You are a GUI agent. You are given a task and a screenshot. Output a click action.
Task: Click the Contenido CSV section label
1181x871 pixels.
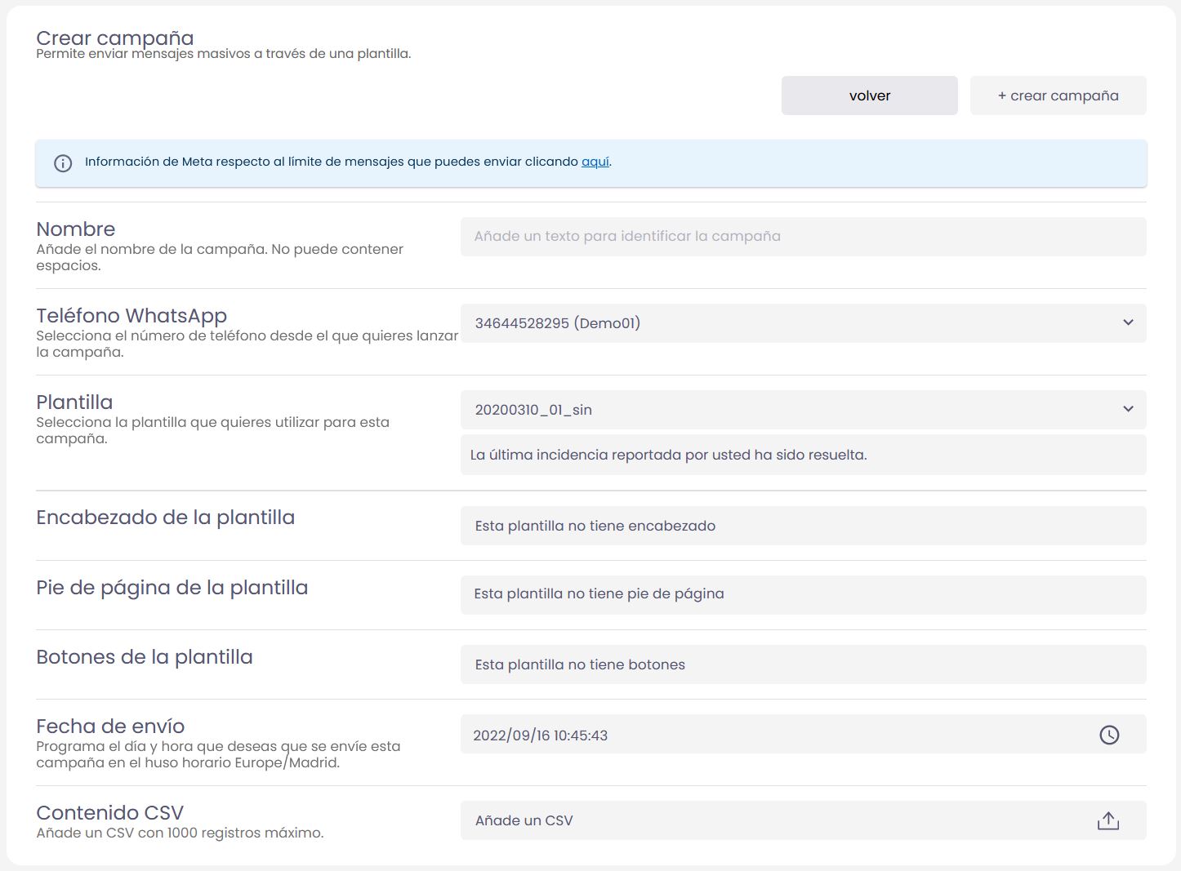click(x=110, y=813)
